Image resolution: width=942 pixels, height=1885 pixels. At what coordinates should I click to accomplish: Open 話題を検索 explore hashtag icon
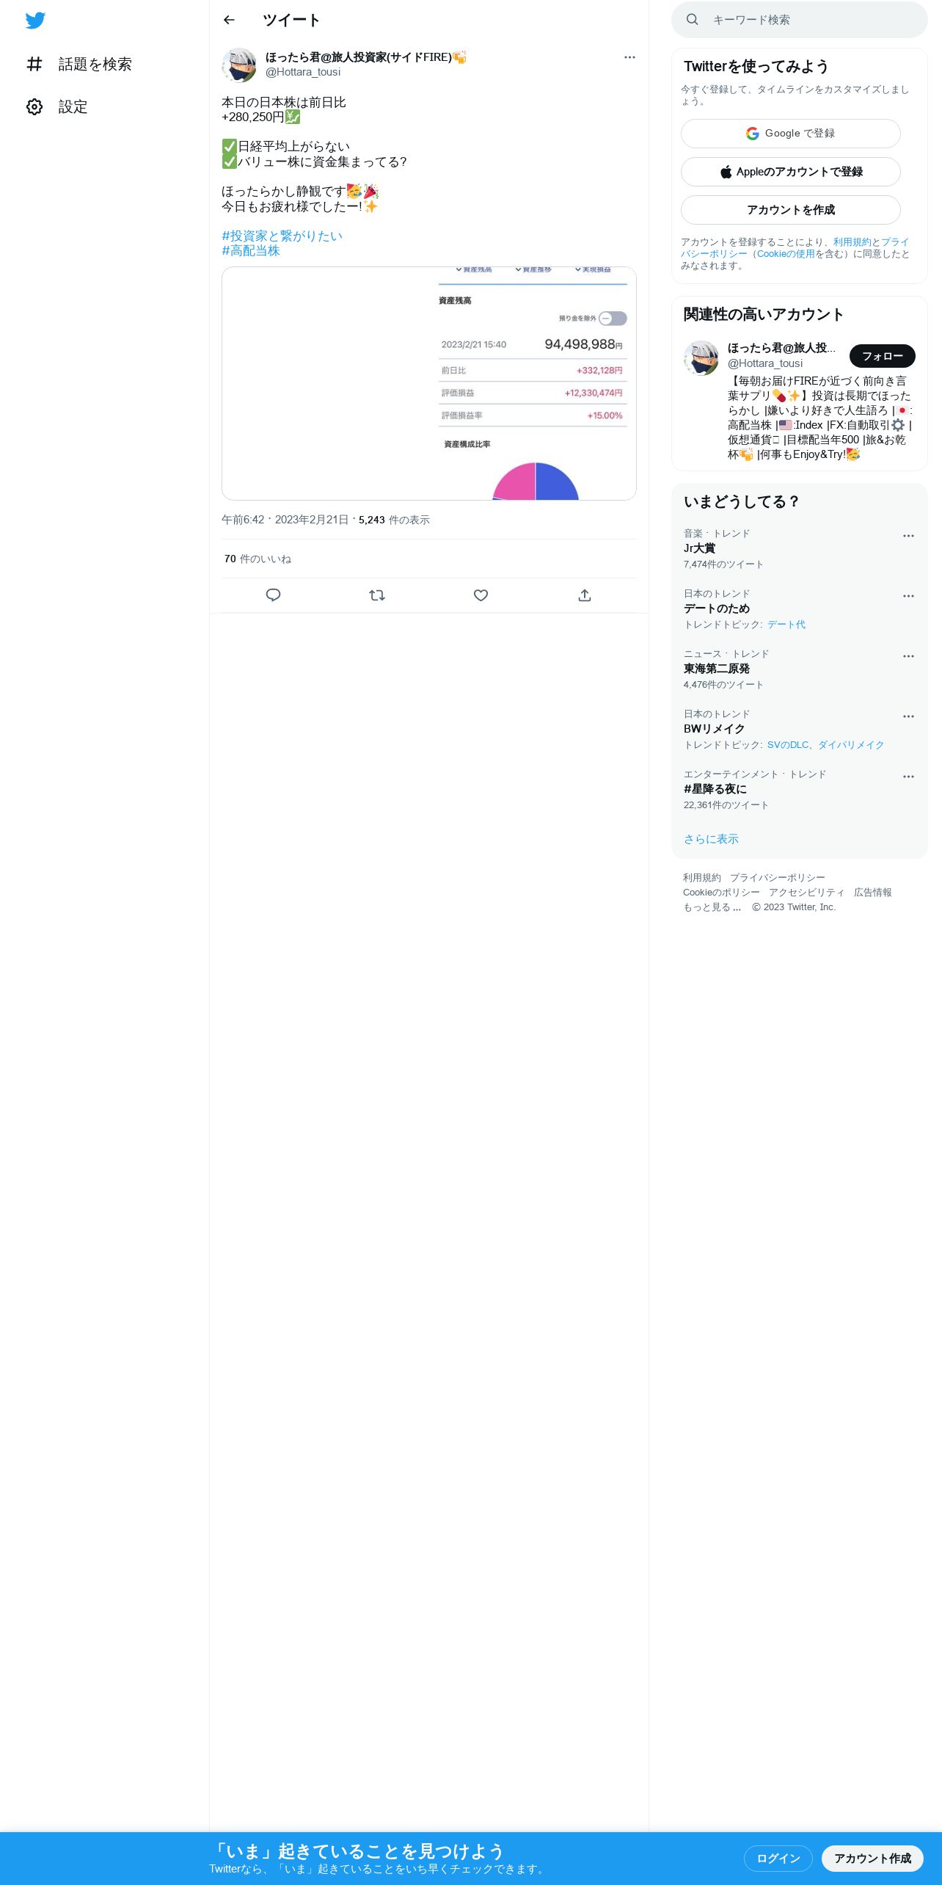coord(34,65)
